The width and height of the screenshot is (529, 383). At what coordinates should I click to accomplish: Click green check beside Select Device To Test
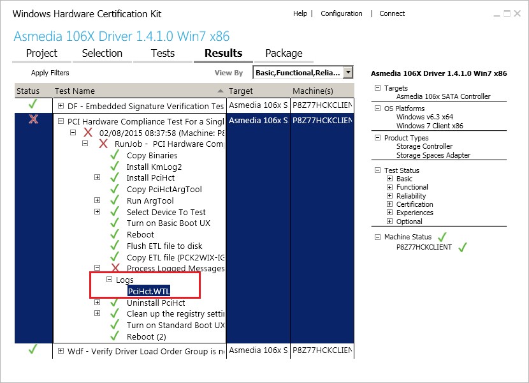(115, 212)
